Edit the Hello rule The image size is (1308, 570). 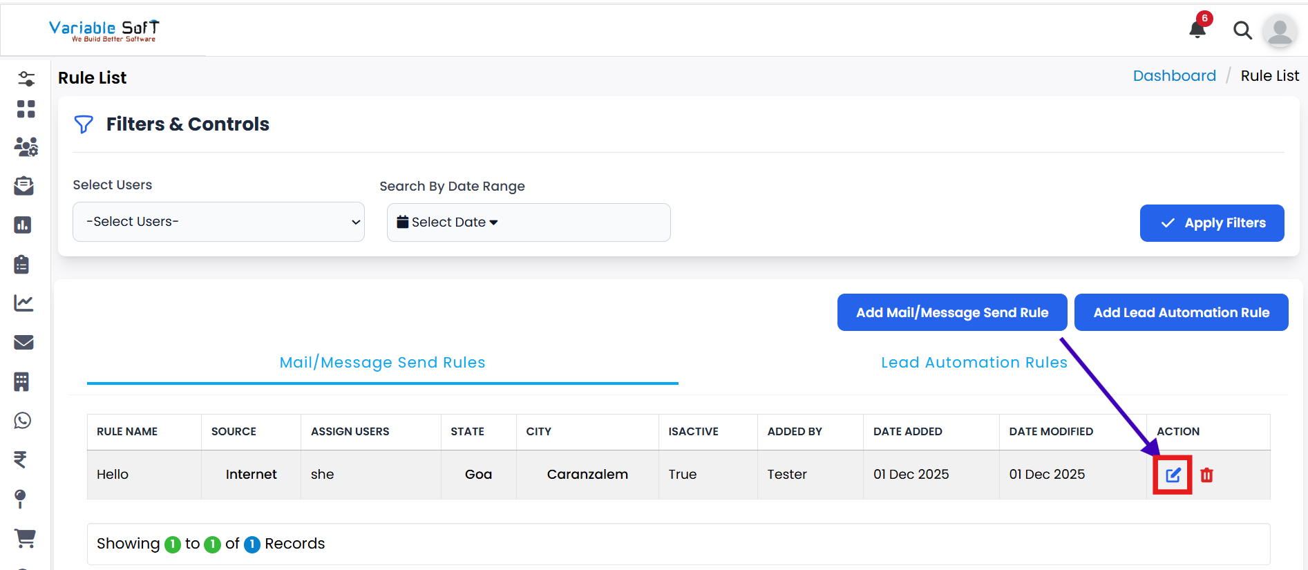[x=1173, y=475]
